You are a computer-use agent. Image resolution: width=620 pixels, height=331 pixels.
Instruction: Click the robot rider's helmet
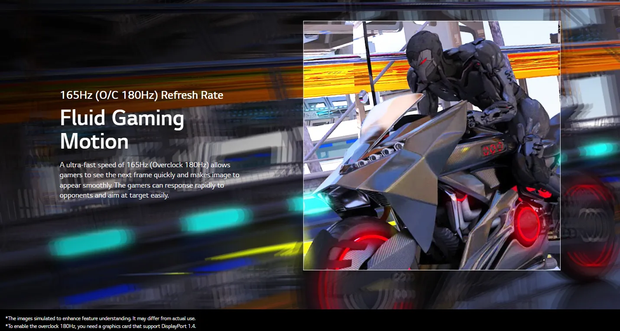click(x=422, y=51)
